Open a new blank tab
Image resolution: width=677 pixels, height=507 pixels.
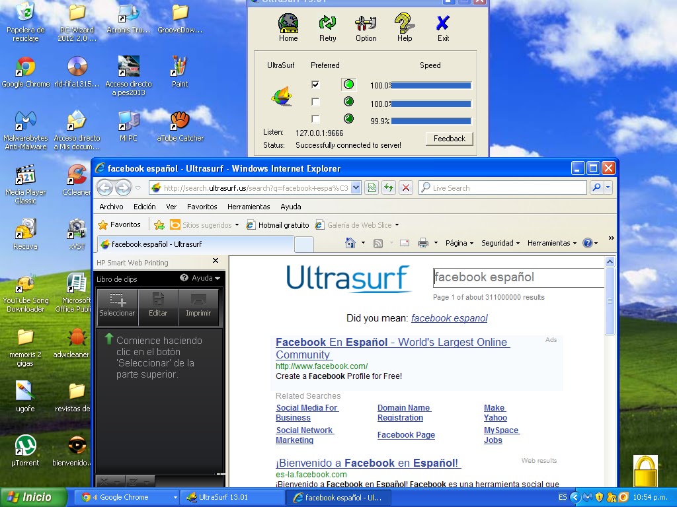[304, 244]
